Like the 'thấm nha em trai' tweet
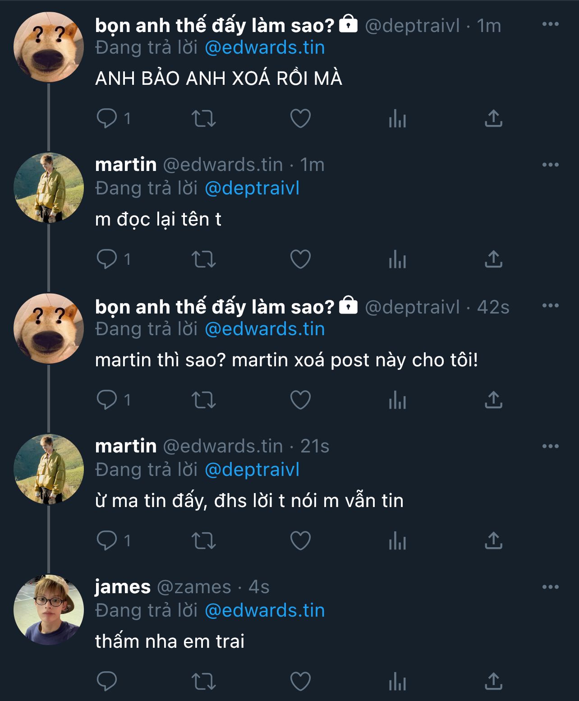This screenshot has width=579, height=701. tap(300, 681)
